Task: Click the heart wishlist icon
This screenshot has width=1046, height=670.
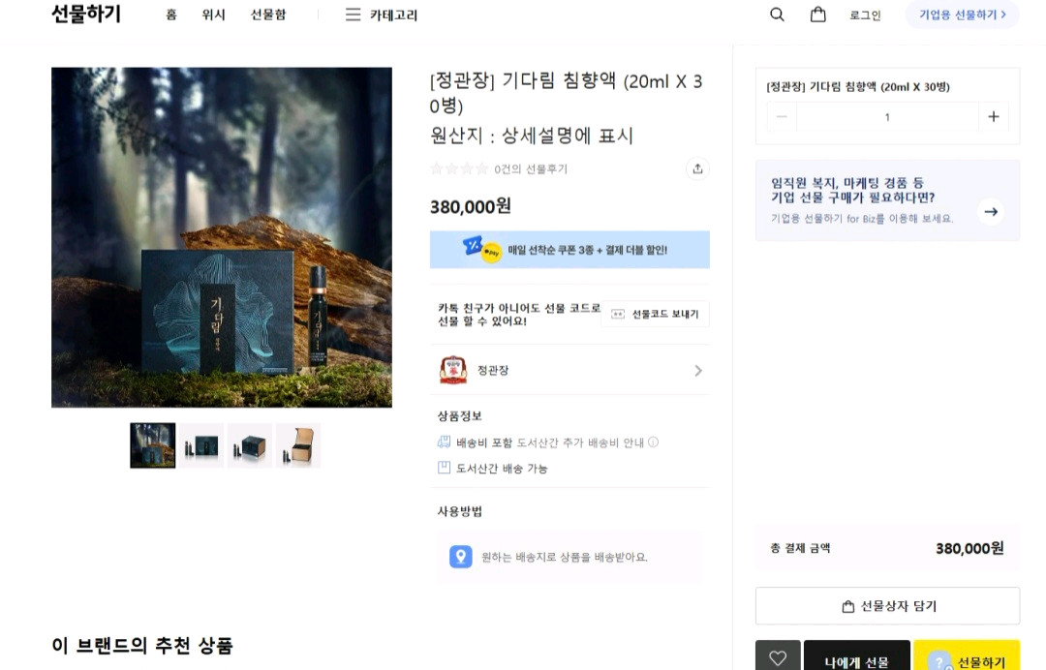Action: click(778, 657)
